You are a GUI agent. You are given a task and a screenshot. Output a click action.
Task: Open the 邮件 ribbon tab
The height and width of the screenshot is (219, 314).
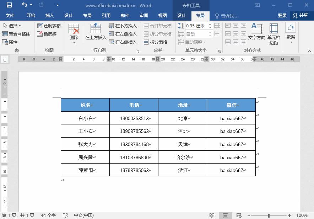click(x=125, y=15)
